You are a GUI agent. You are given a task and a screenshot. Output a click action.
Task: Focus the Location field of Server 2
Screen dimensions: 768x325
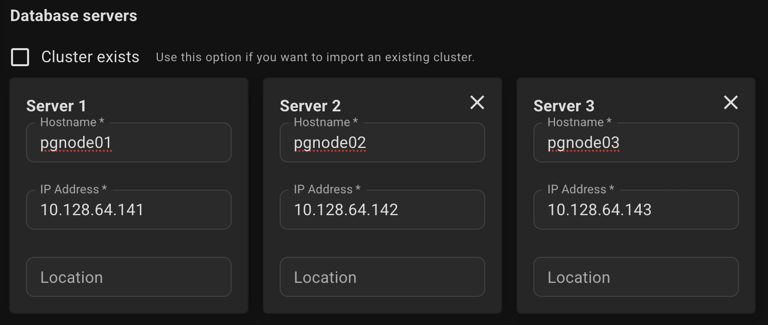click(382, 277)
